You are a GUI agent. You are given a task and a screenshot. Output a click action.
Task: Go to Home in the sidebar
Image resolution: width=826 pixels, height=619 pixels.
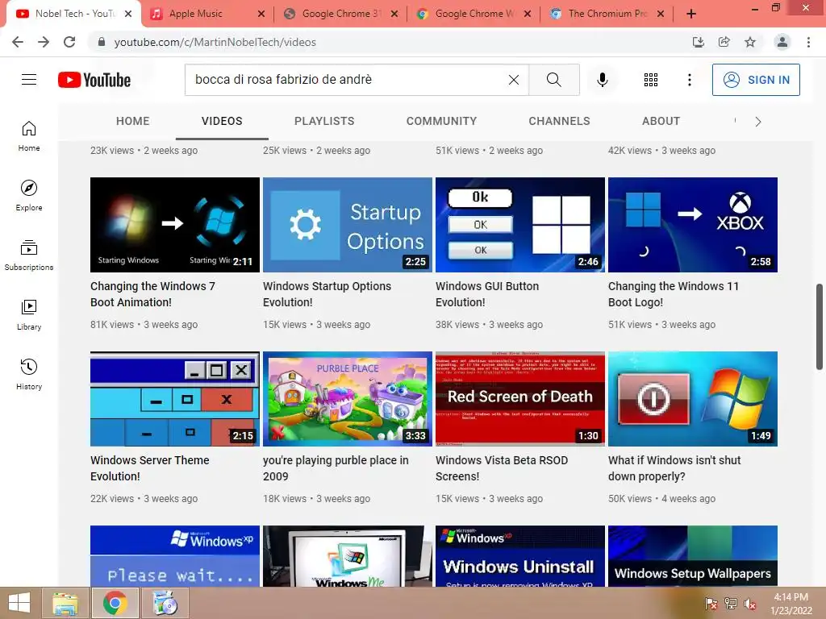click(x=29, y=136)
